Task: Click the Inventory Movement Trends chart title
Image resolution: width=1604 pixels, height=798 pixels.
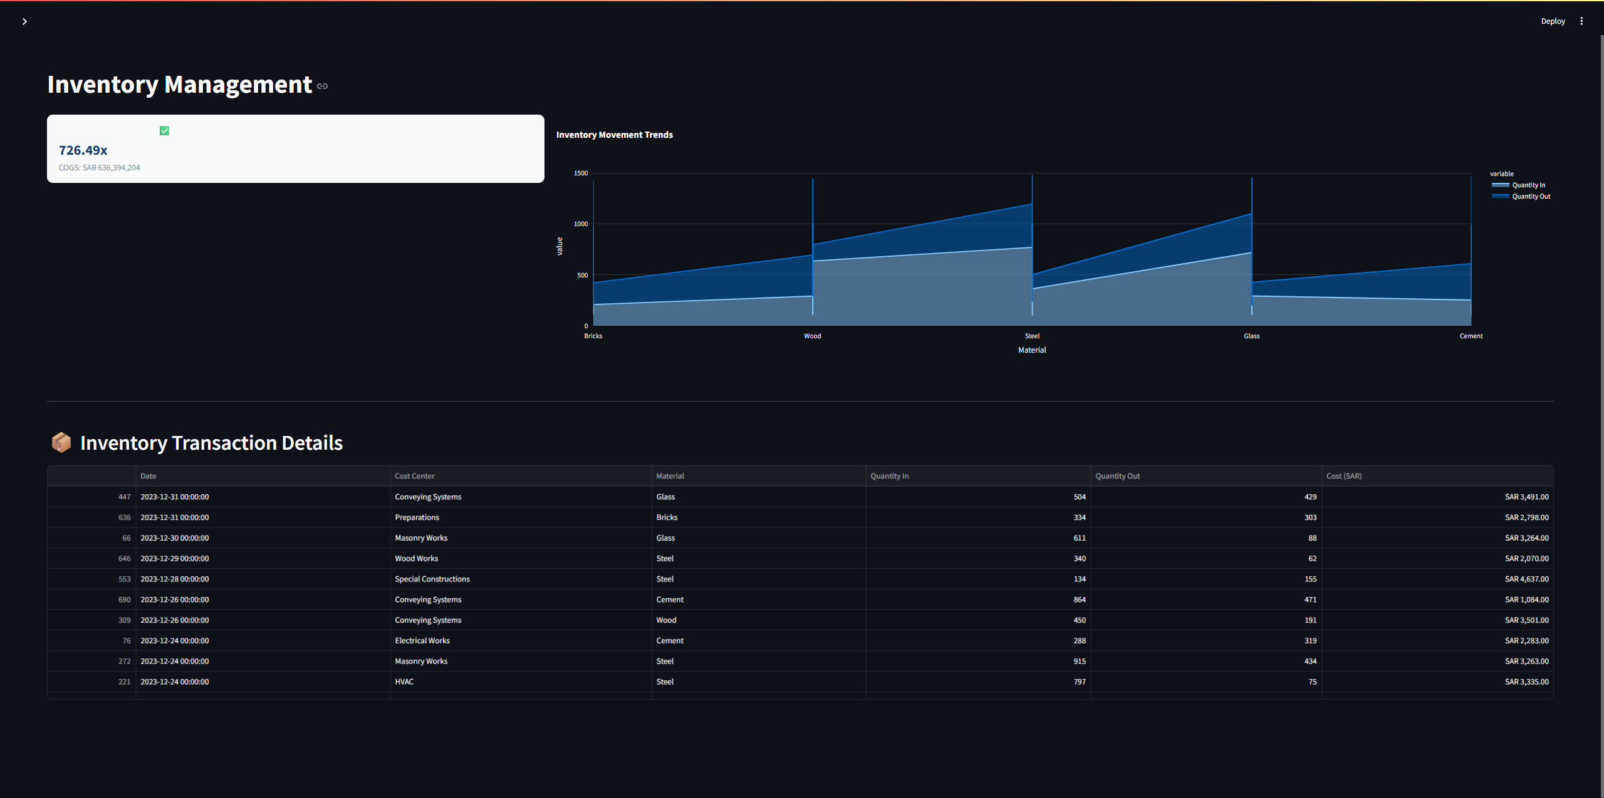Action: pos(614,135)
